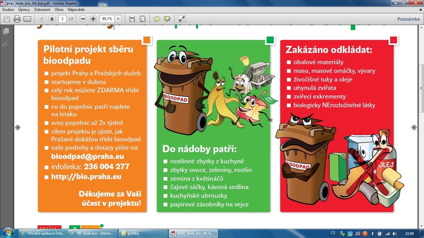Open the zoom level dropdown arrow
This screenshot has width=424, height=238.
tap(118, 19)
